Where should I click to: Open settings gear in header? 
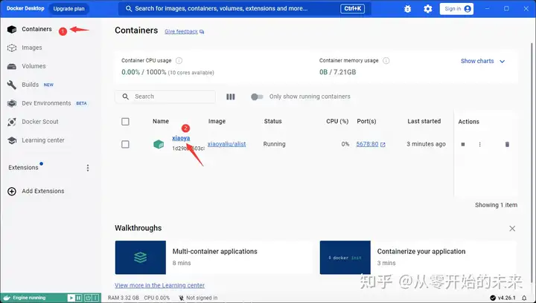pyautogui.click(x=427, y=9)
